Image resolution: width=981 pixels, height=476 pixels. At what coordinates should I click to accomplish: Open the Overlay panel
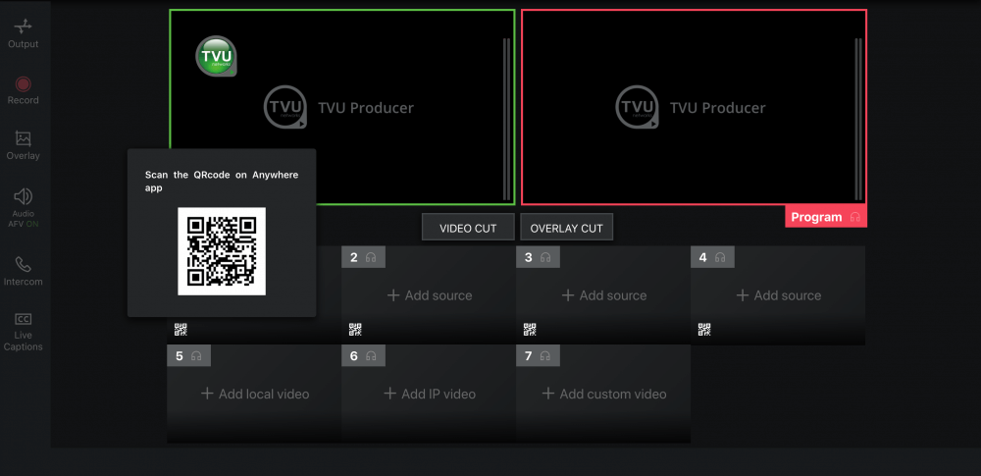pyautogui.click(x=24, y=145)
